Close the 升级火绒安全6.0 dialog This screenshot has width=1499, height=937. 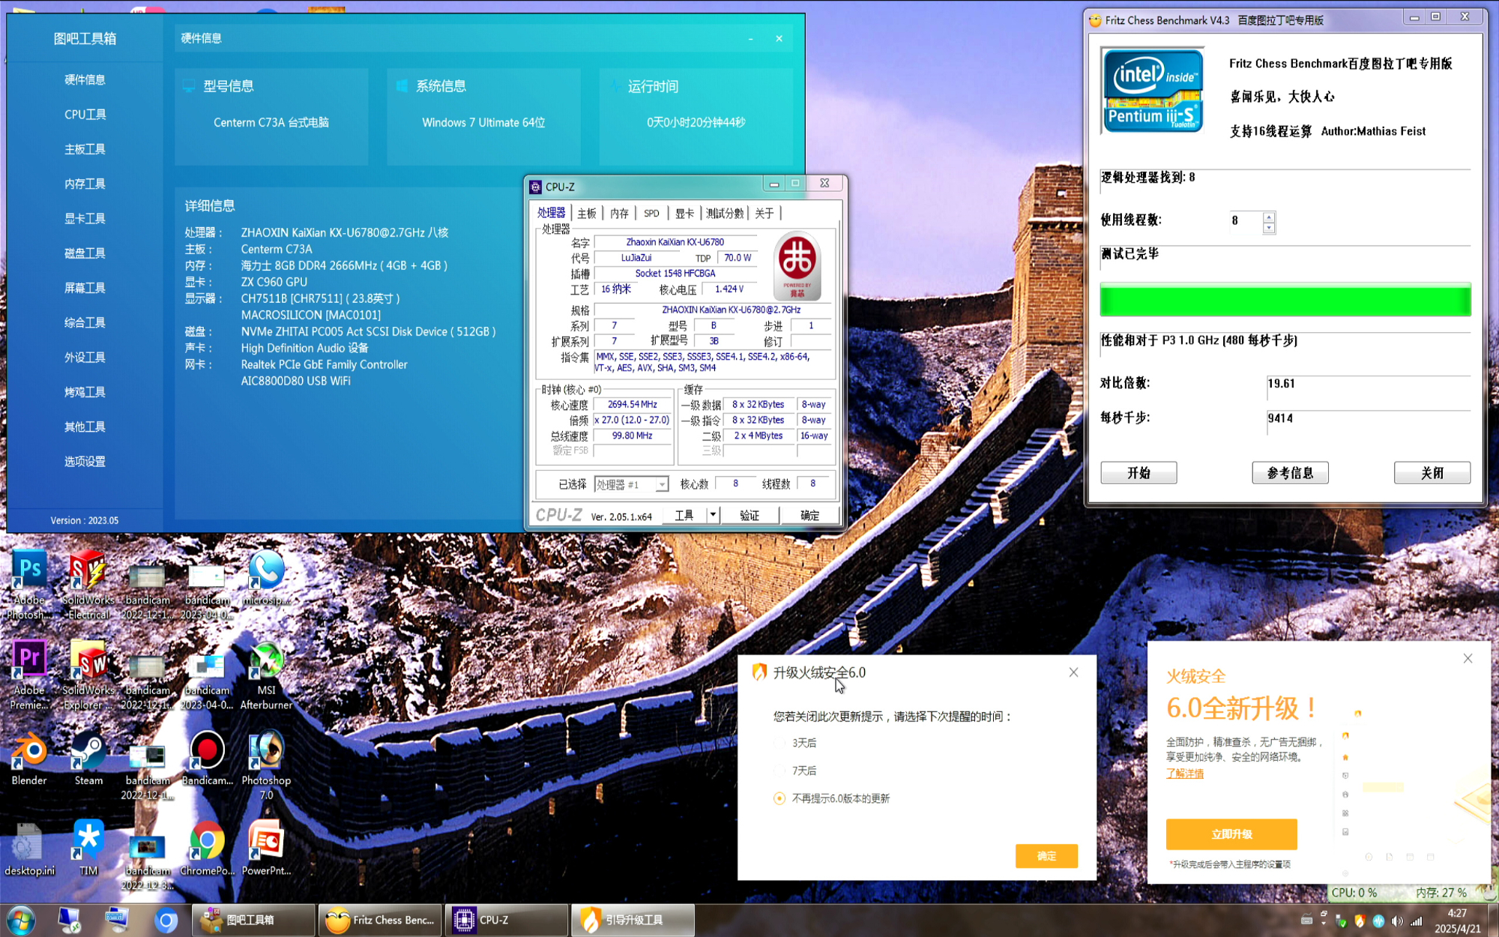pyautogui.click(x=1074, y=672)
